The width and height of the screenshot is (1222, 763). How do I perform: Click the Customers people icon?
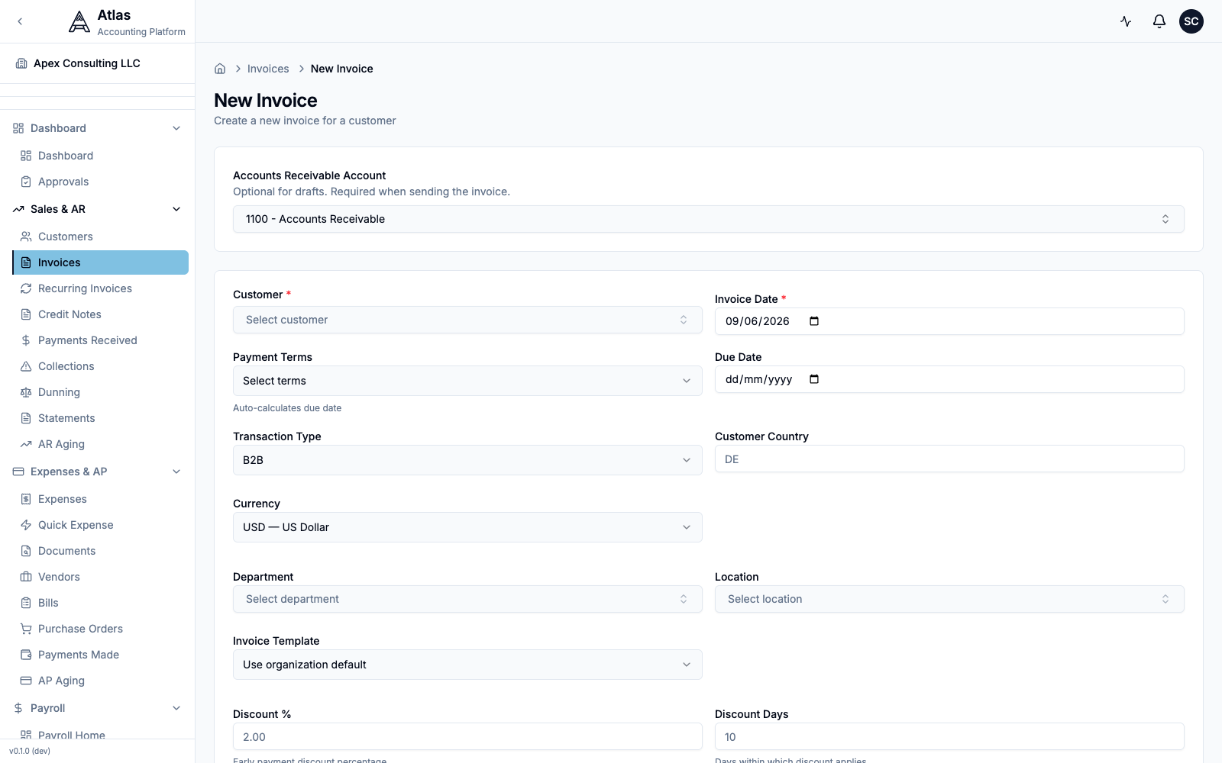26,237
